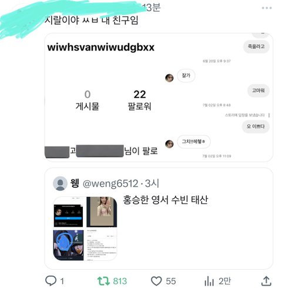Open quoted tweet text 홍승한 영서 수빈 태산
The height and width of the screenshot is (288, 282).
pyautogui.click(x=165, y=200)
